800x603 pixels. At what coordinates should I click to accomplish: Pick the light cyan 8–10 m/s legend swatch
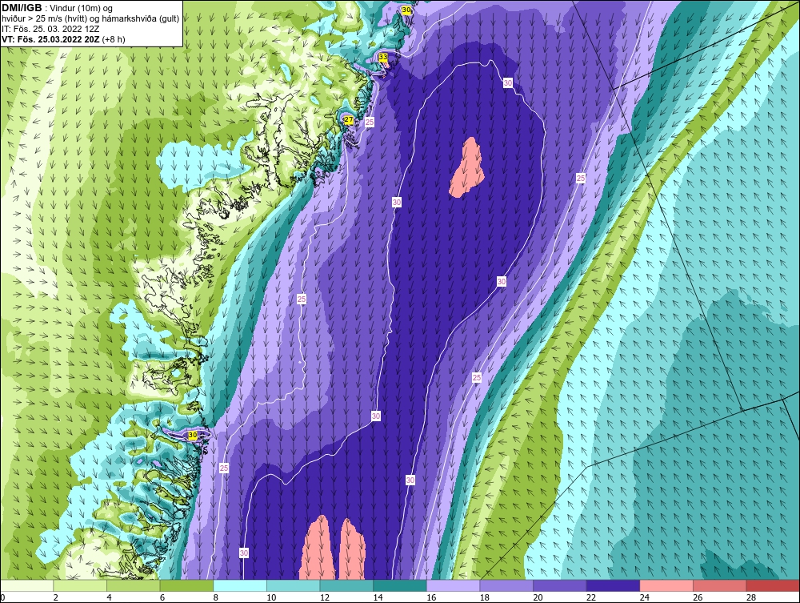pyautogui.click(x=240, y=585)
